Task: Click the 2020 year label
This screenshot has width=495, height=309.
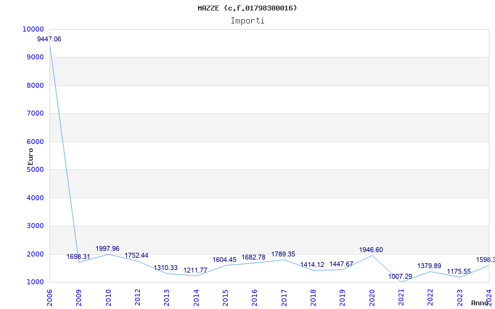Action: [x=372, y=297]
